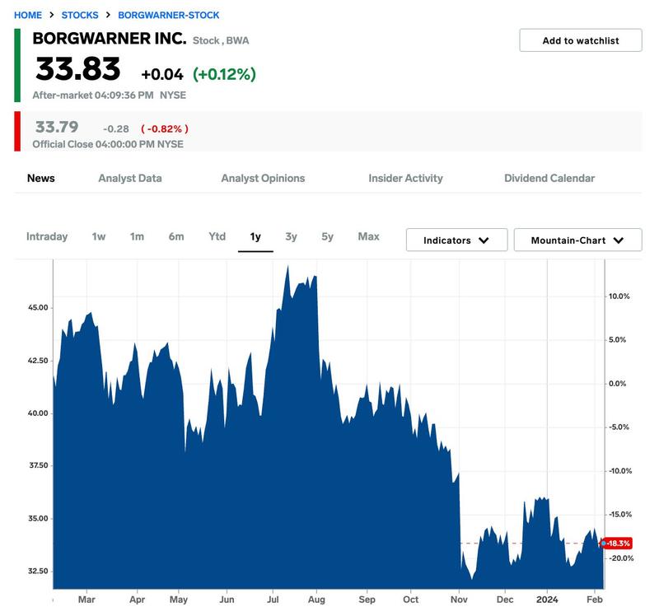The height and width of the screenshot is (616, 659).
Task: Click the +0.04 price change value
Action: click(x=162, y=74)
